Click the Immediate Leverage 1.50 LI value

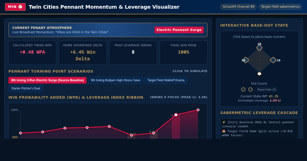click(275, 100)
